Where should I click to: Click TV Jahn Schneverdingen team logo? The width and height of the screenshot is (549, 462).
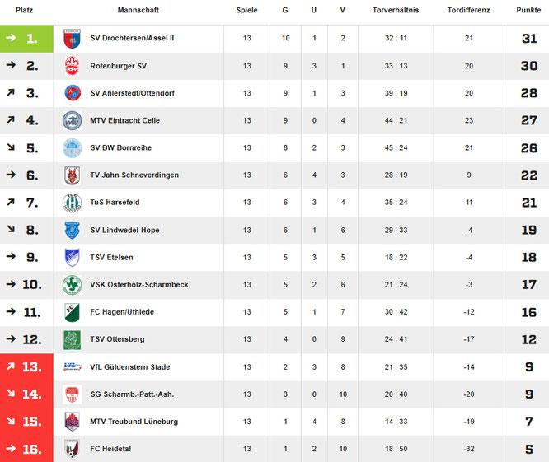72,175
